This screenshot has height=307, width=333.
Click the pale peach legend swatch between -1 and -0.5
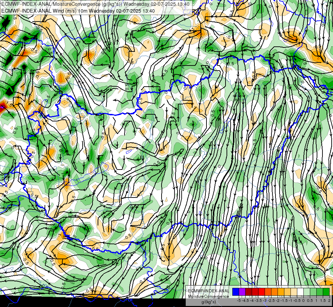pyautogui.click(x=294, y=292)
